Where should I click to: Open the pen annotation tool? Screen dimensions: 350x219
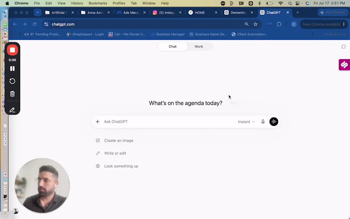point(12,110)
